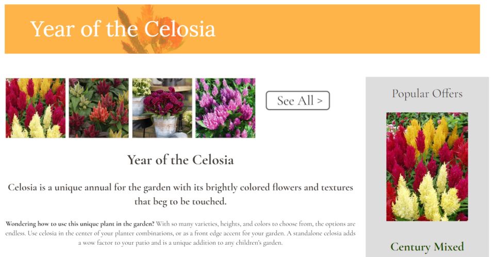
Task: Click the bold "Wondering how to use" text
Action: click(80, 224)
